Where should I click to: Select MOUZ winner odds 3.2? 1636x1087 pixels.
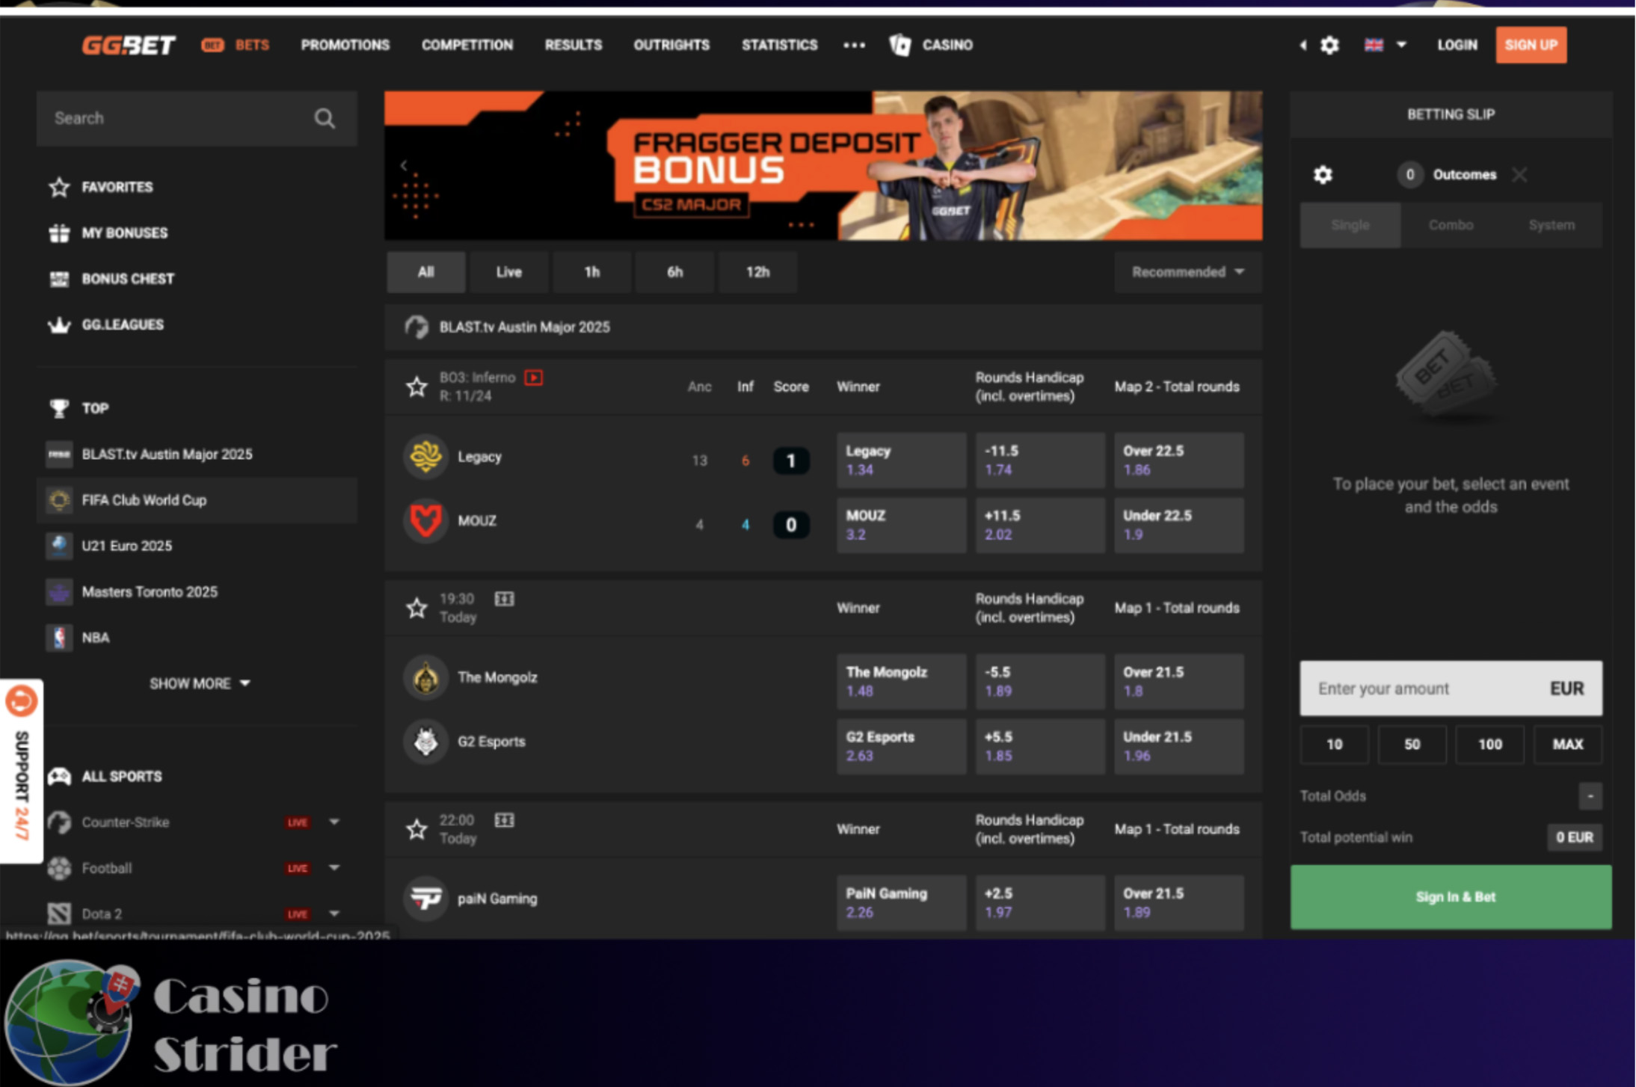[901, 525]
